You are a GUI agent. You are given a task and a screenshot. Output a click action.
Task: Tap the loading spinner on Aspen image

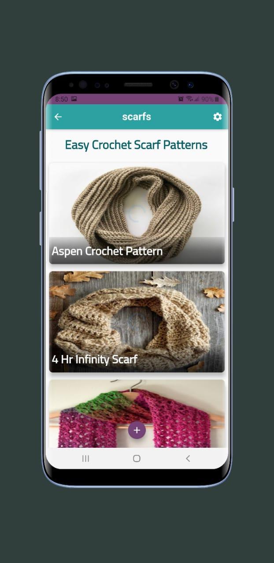tap(137, 213)
